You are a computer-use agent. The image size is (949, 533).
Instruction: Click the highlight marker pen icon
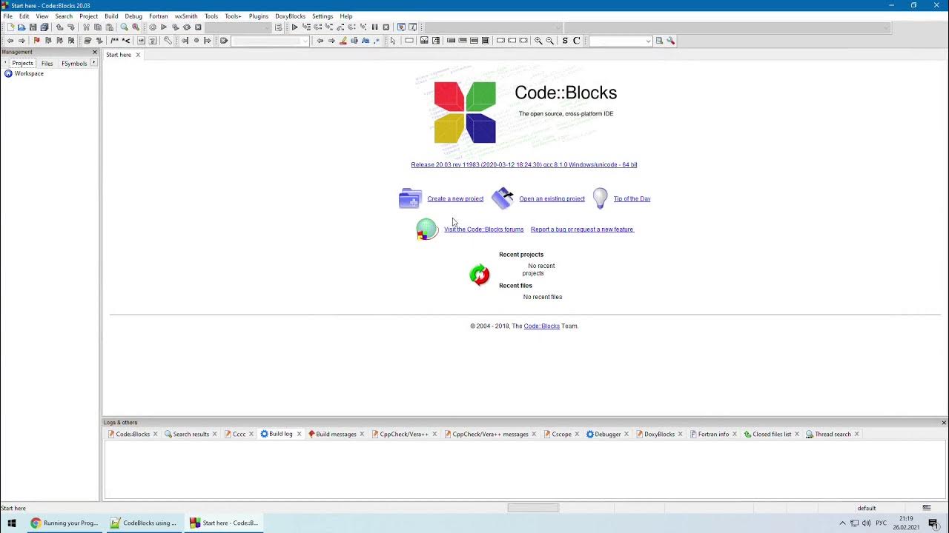343,41
